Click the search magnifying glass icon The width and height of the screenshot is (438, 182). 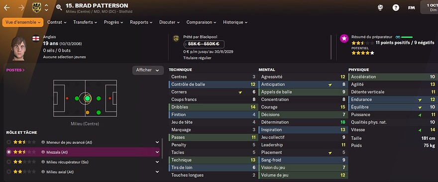tap(59, 7)
